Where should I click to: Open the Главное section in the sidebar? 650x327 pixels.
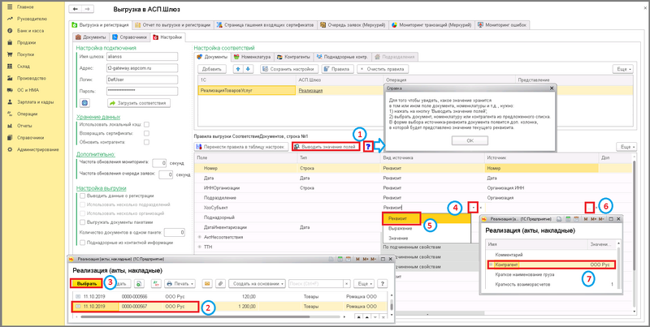[25, 7]
